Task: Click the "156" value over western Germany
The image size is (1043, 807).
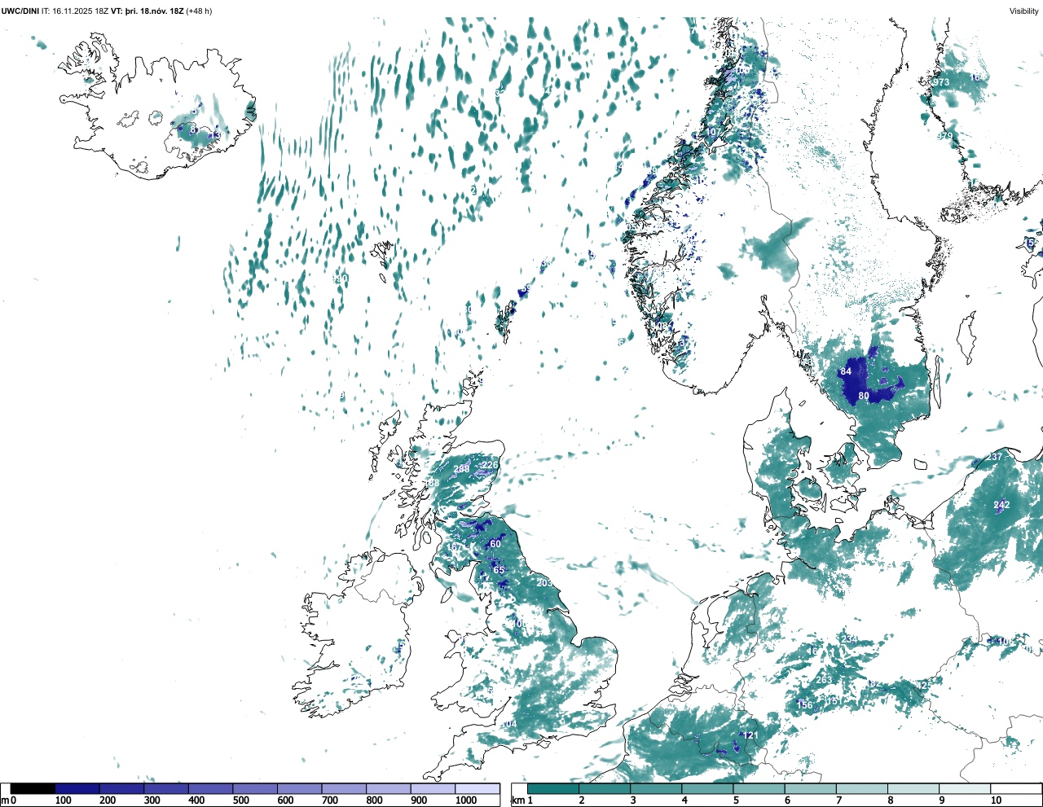Action: coord(805,705)
